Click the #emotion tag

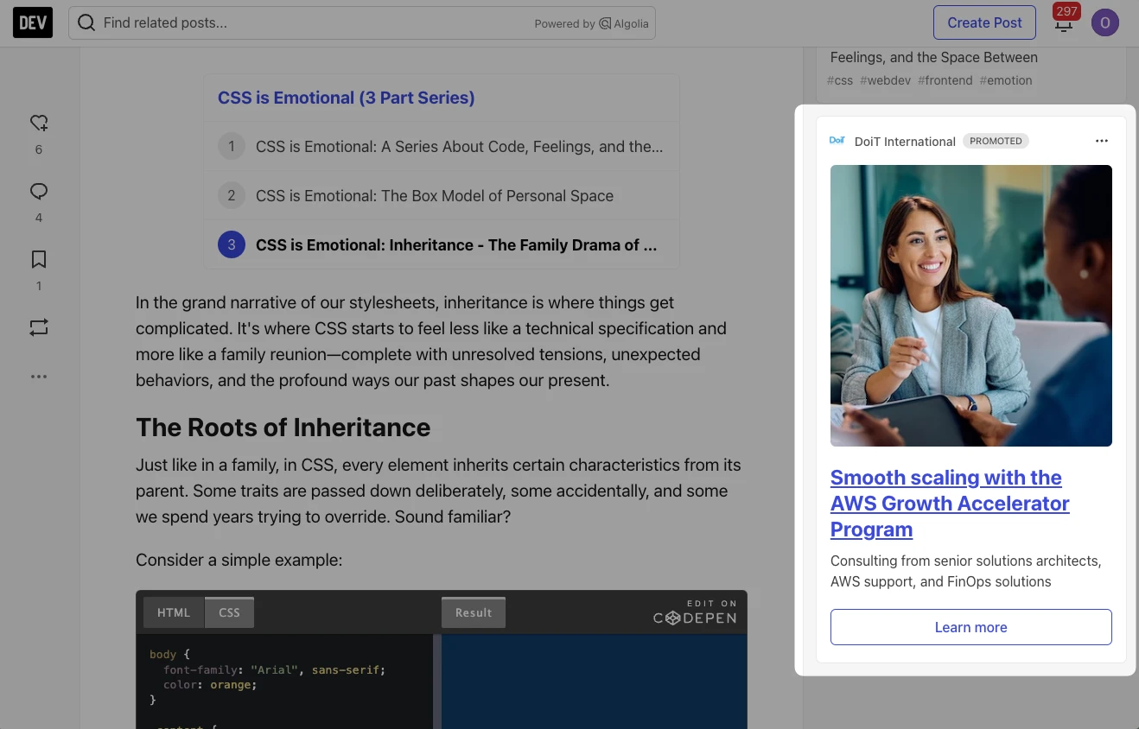[x=1006, y=80]
